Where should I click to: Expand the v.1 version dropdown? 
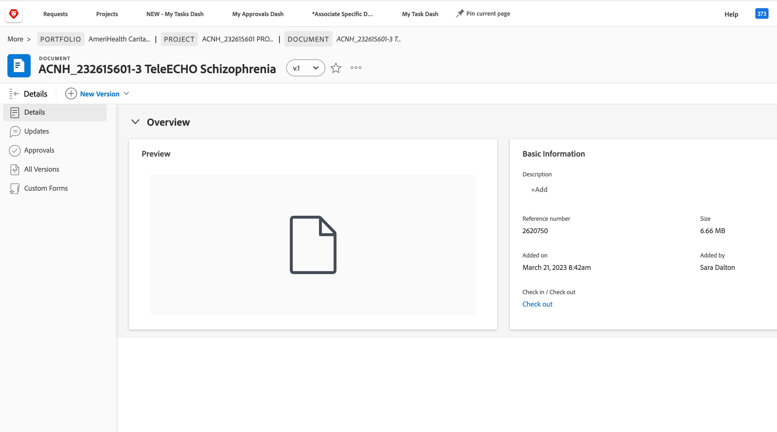click(x=306, y=68)
